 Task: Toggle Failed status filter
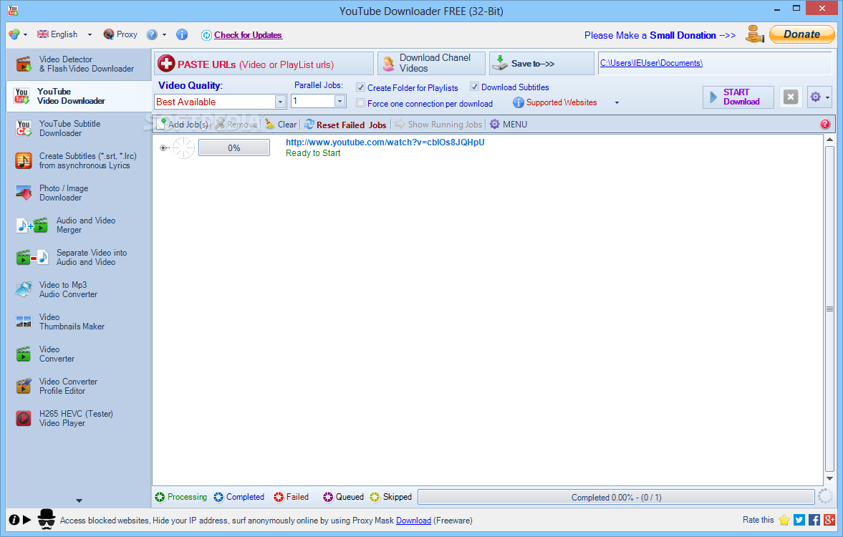pos(291,497)
